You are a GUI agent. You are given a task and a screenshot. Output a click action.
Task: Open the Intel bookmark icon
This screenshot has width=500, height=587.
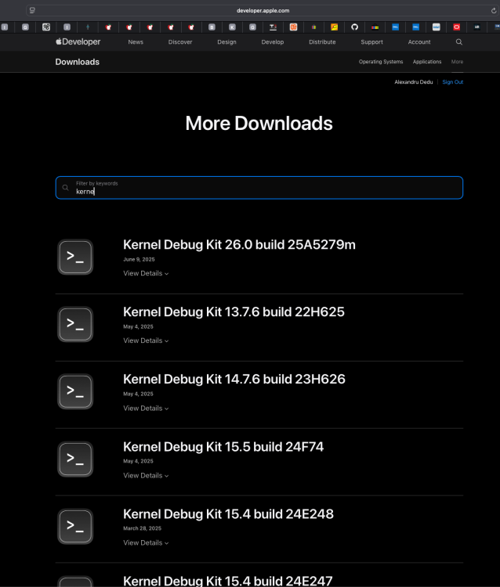[437, 27]
